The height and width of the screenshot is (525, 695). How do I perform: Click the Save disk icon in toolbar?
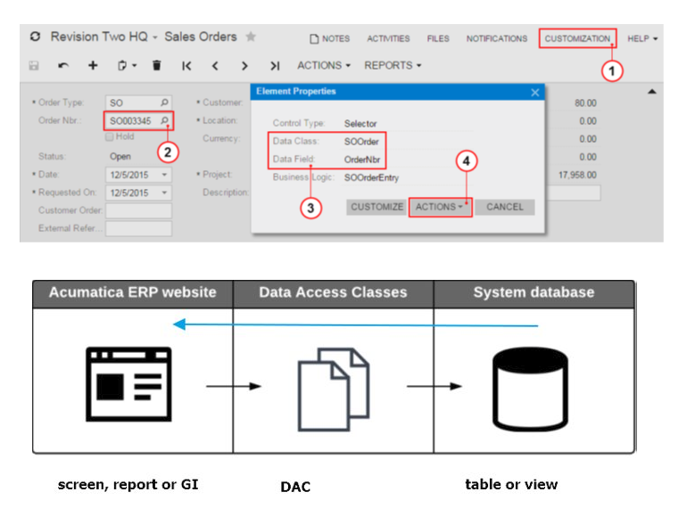coord(34,66)
